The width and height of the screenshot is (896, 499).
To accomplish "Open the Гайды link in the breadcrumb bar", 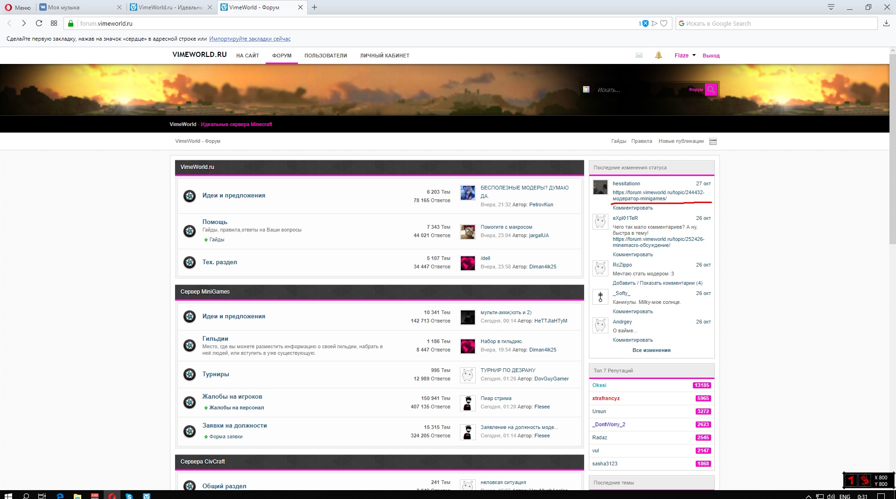I will pos(619,141).
